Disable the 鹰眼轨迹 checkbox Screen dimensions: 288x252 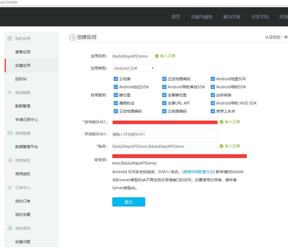116,103
